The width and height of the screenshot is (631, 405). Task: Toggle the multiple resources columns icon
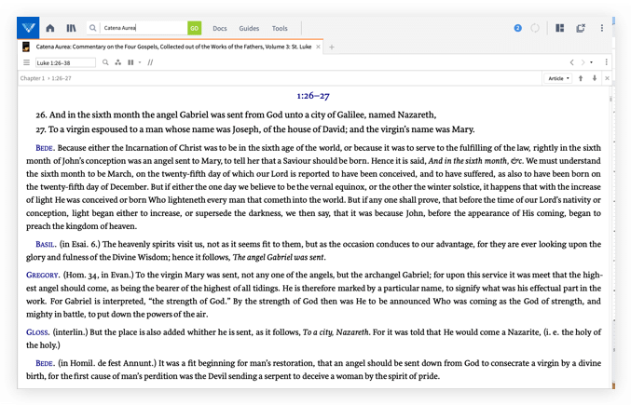click(130, 62)
